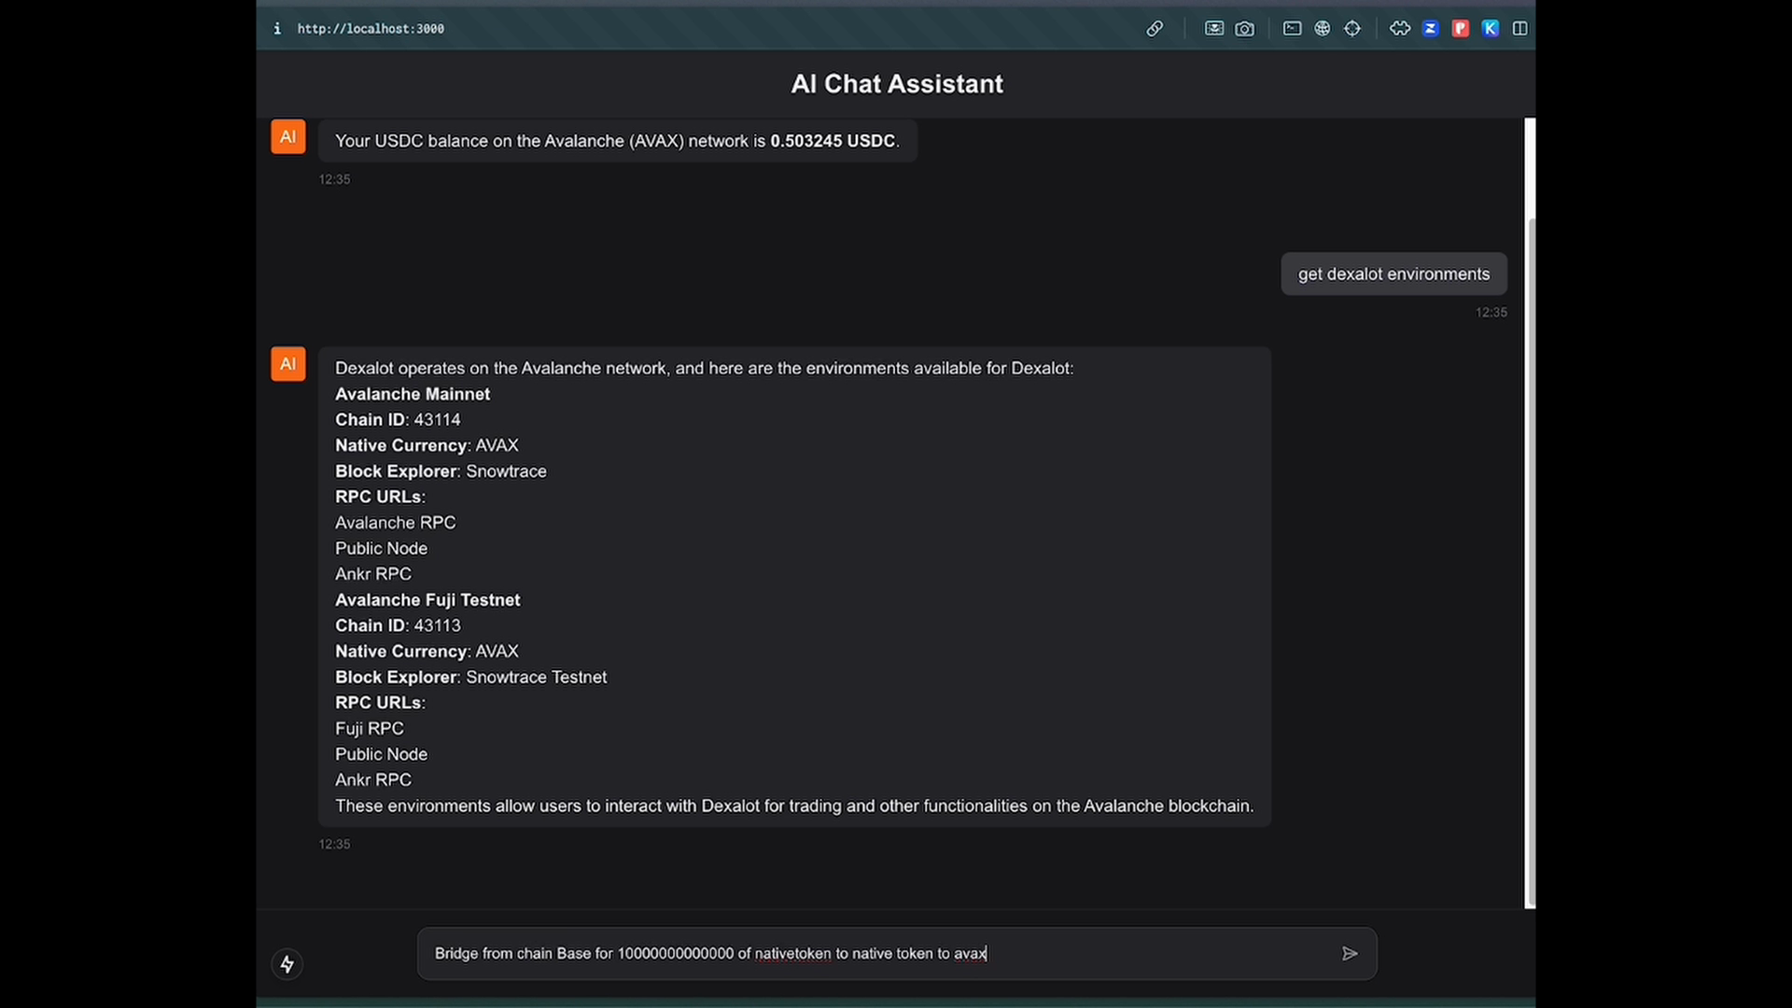Click 'Native Currency: AVAX' under Fuji Testnet
The height and width of the screenshot is (1008, 1792).
pyautogui.click(x=427, y=651)
